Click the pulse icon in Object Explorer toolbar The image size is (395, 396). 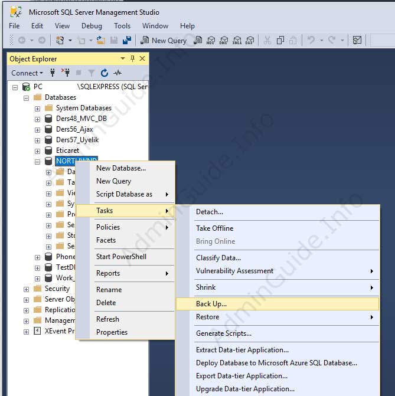pos(117,73)
